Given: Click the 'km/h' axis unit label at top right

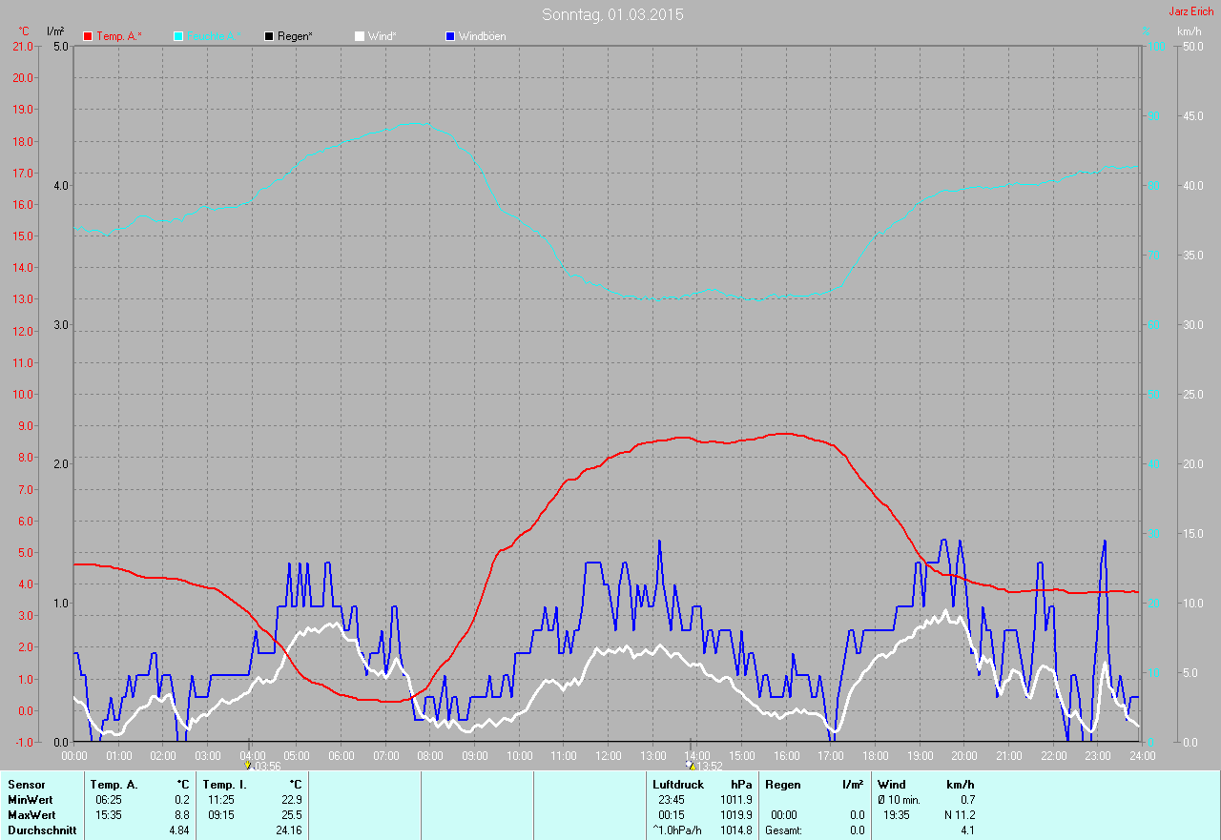Looking at the screenshot, I should coord(1190,31).
